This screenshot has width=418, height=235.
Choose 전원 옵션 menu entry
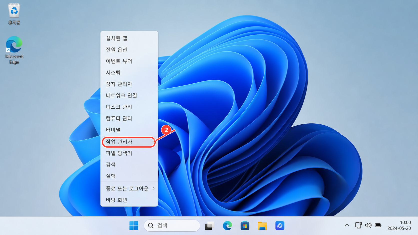[129, 50]
